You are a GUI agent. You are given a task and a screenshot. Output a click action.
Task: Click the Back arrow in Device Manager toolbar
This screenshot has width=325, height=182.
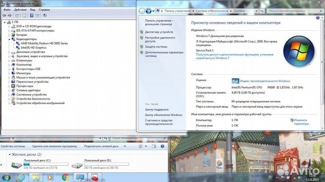click(x=4, y=15)
